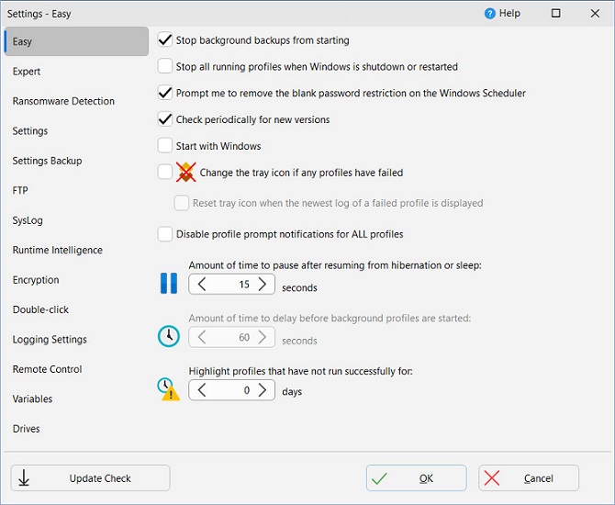Close the Settings - Easy window
This screenshot has height=505, width=615.
click(595, 14)
